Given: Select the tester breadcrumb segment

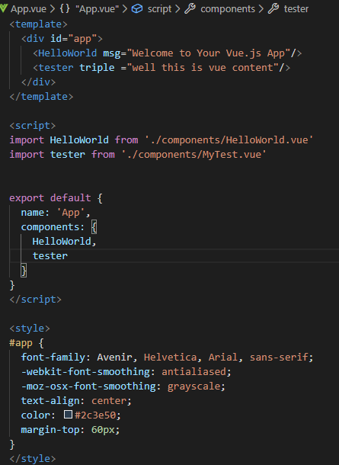Looking at the screenshot, I should pyautogui.click(x=296, y=9).
